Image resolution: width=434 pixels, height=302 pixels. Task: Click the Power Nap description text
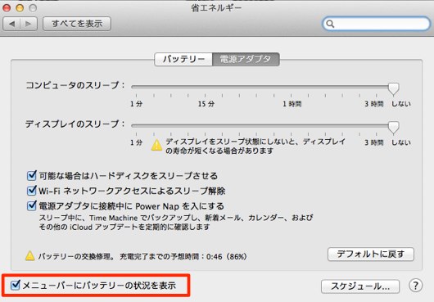176,223
